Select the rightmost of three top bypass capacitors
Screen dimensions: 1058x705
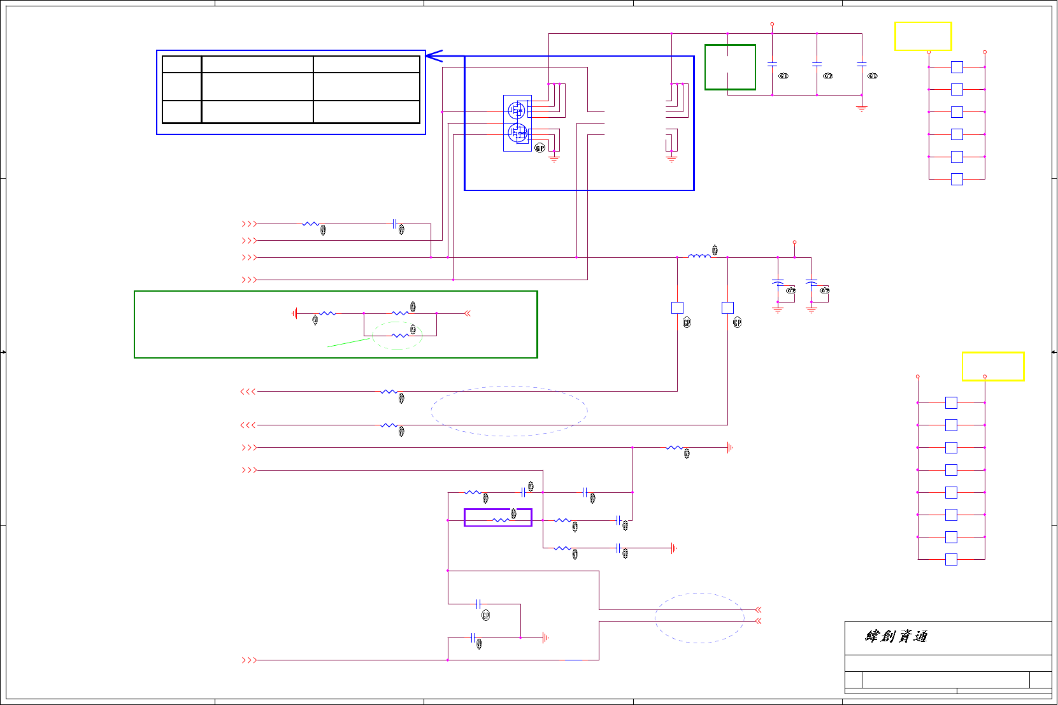(862, 64)
